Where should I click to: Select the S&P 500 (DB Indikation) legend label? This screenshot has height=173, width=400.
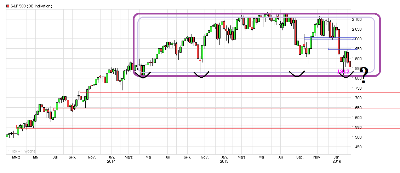coord(32,6)
